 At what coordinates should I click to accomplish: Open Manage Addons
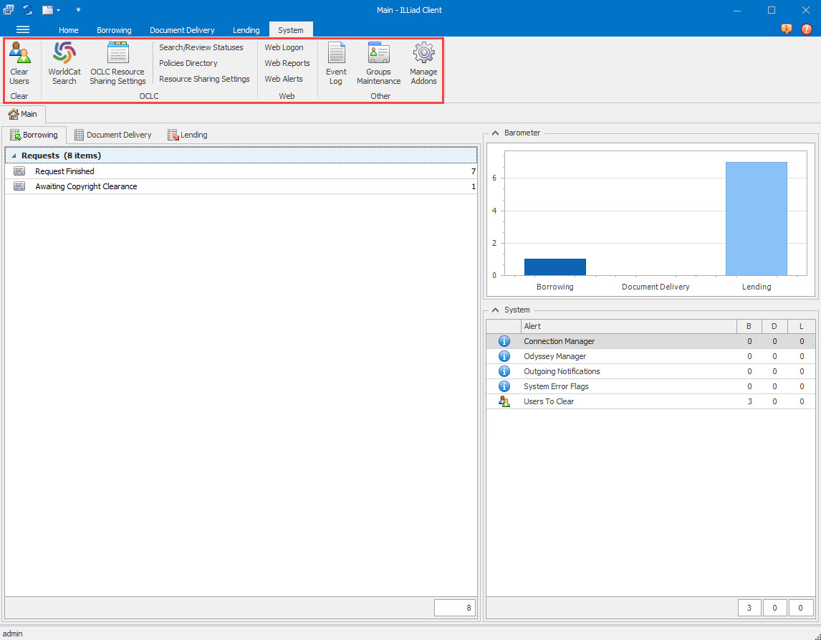pos(423,63)
